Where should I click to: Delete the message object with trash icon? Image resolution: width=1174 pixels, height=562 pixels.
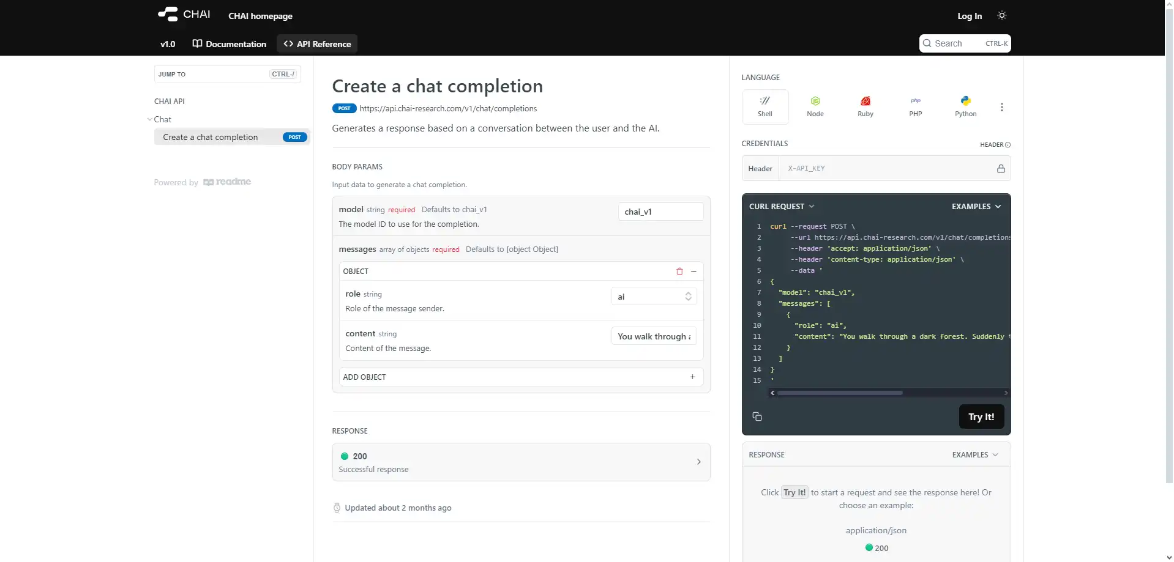679,272
